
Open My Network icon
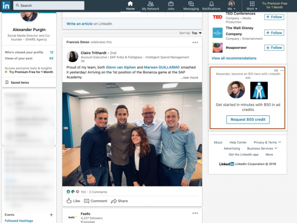click(150, 4)
